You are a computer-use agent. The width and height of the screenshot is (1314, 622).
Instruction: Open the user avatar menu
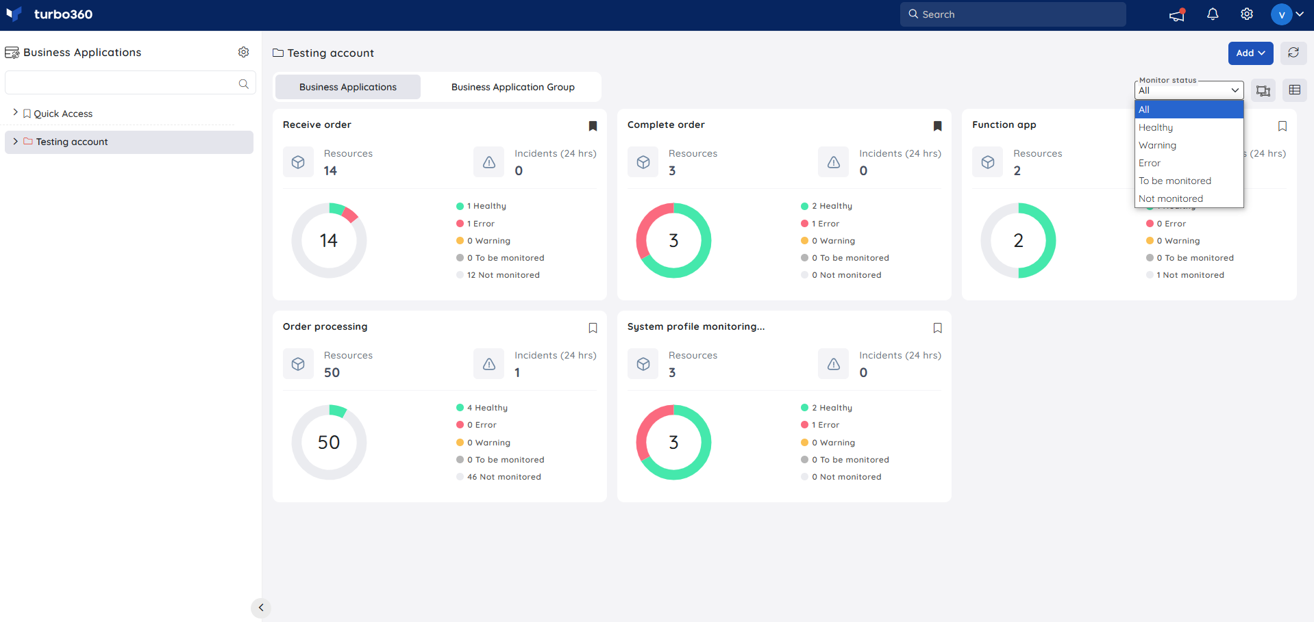(1281, 14)
